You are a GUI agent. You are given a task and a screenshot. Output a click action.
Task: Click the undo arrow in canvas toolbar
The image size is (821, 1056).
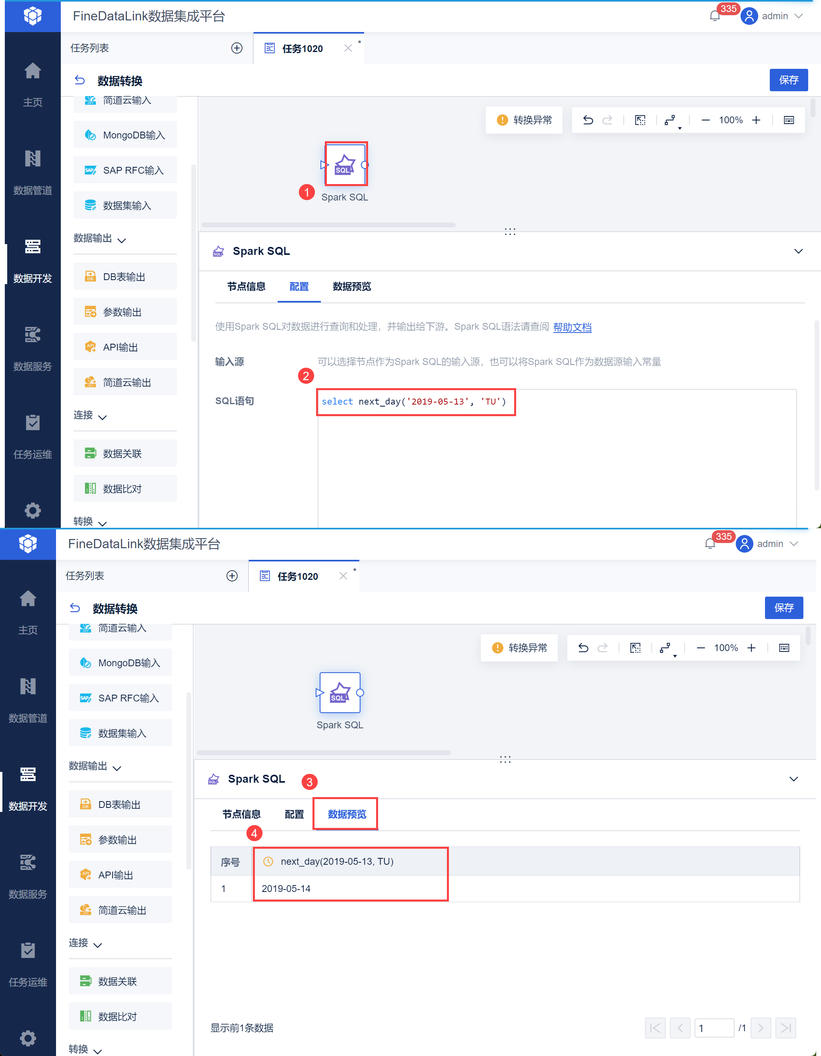587,120
